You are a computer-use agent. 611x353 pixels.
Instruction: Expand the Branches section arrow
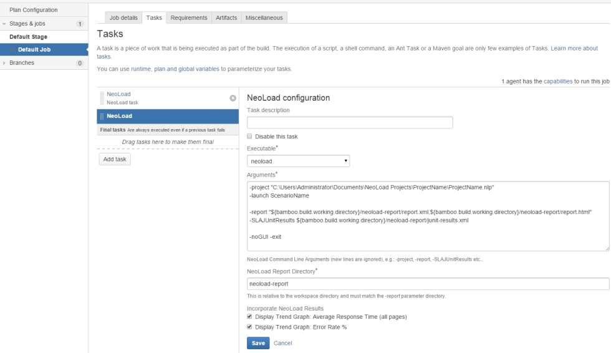(x=4, y=63)
